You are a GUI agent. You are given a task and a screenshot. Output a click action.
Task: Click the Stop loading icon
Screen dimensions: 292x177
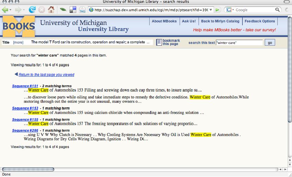pyautogui.click(x=42, y=10)
